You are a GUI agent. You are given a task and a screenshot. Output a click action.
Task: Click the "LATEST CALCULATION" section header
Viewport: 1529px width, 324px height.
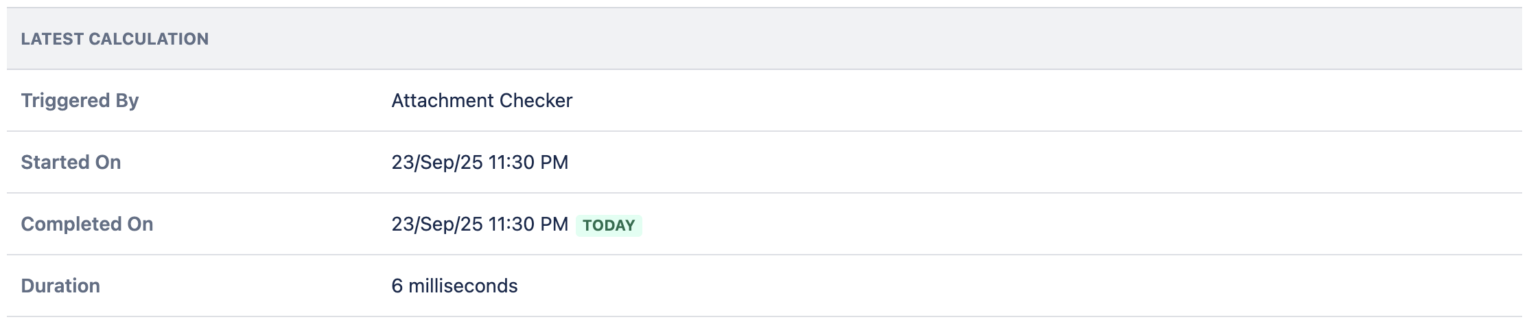(115, 39)
